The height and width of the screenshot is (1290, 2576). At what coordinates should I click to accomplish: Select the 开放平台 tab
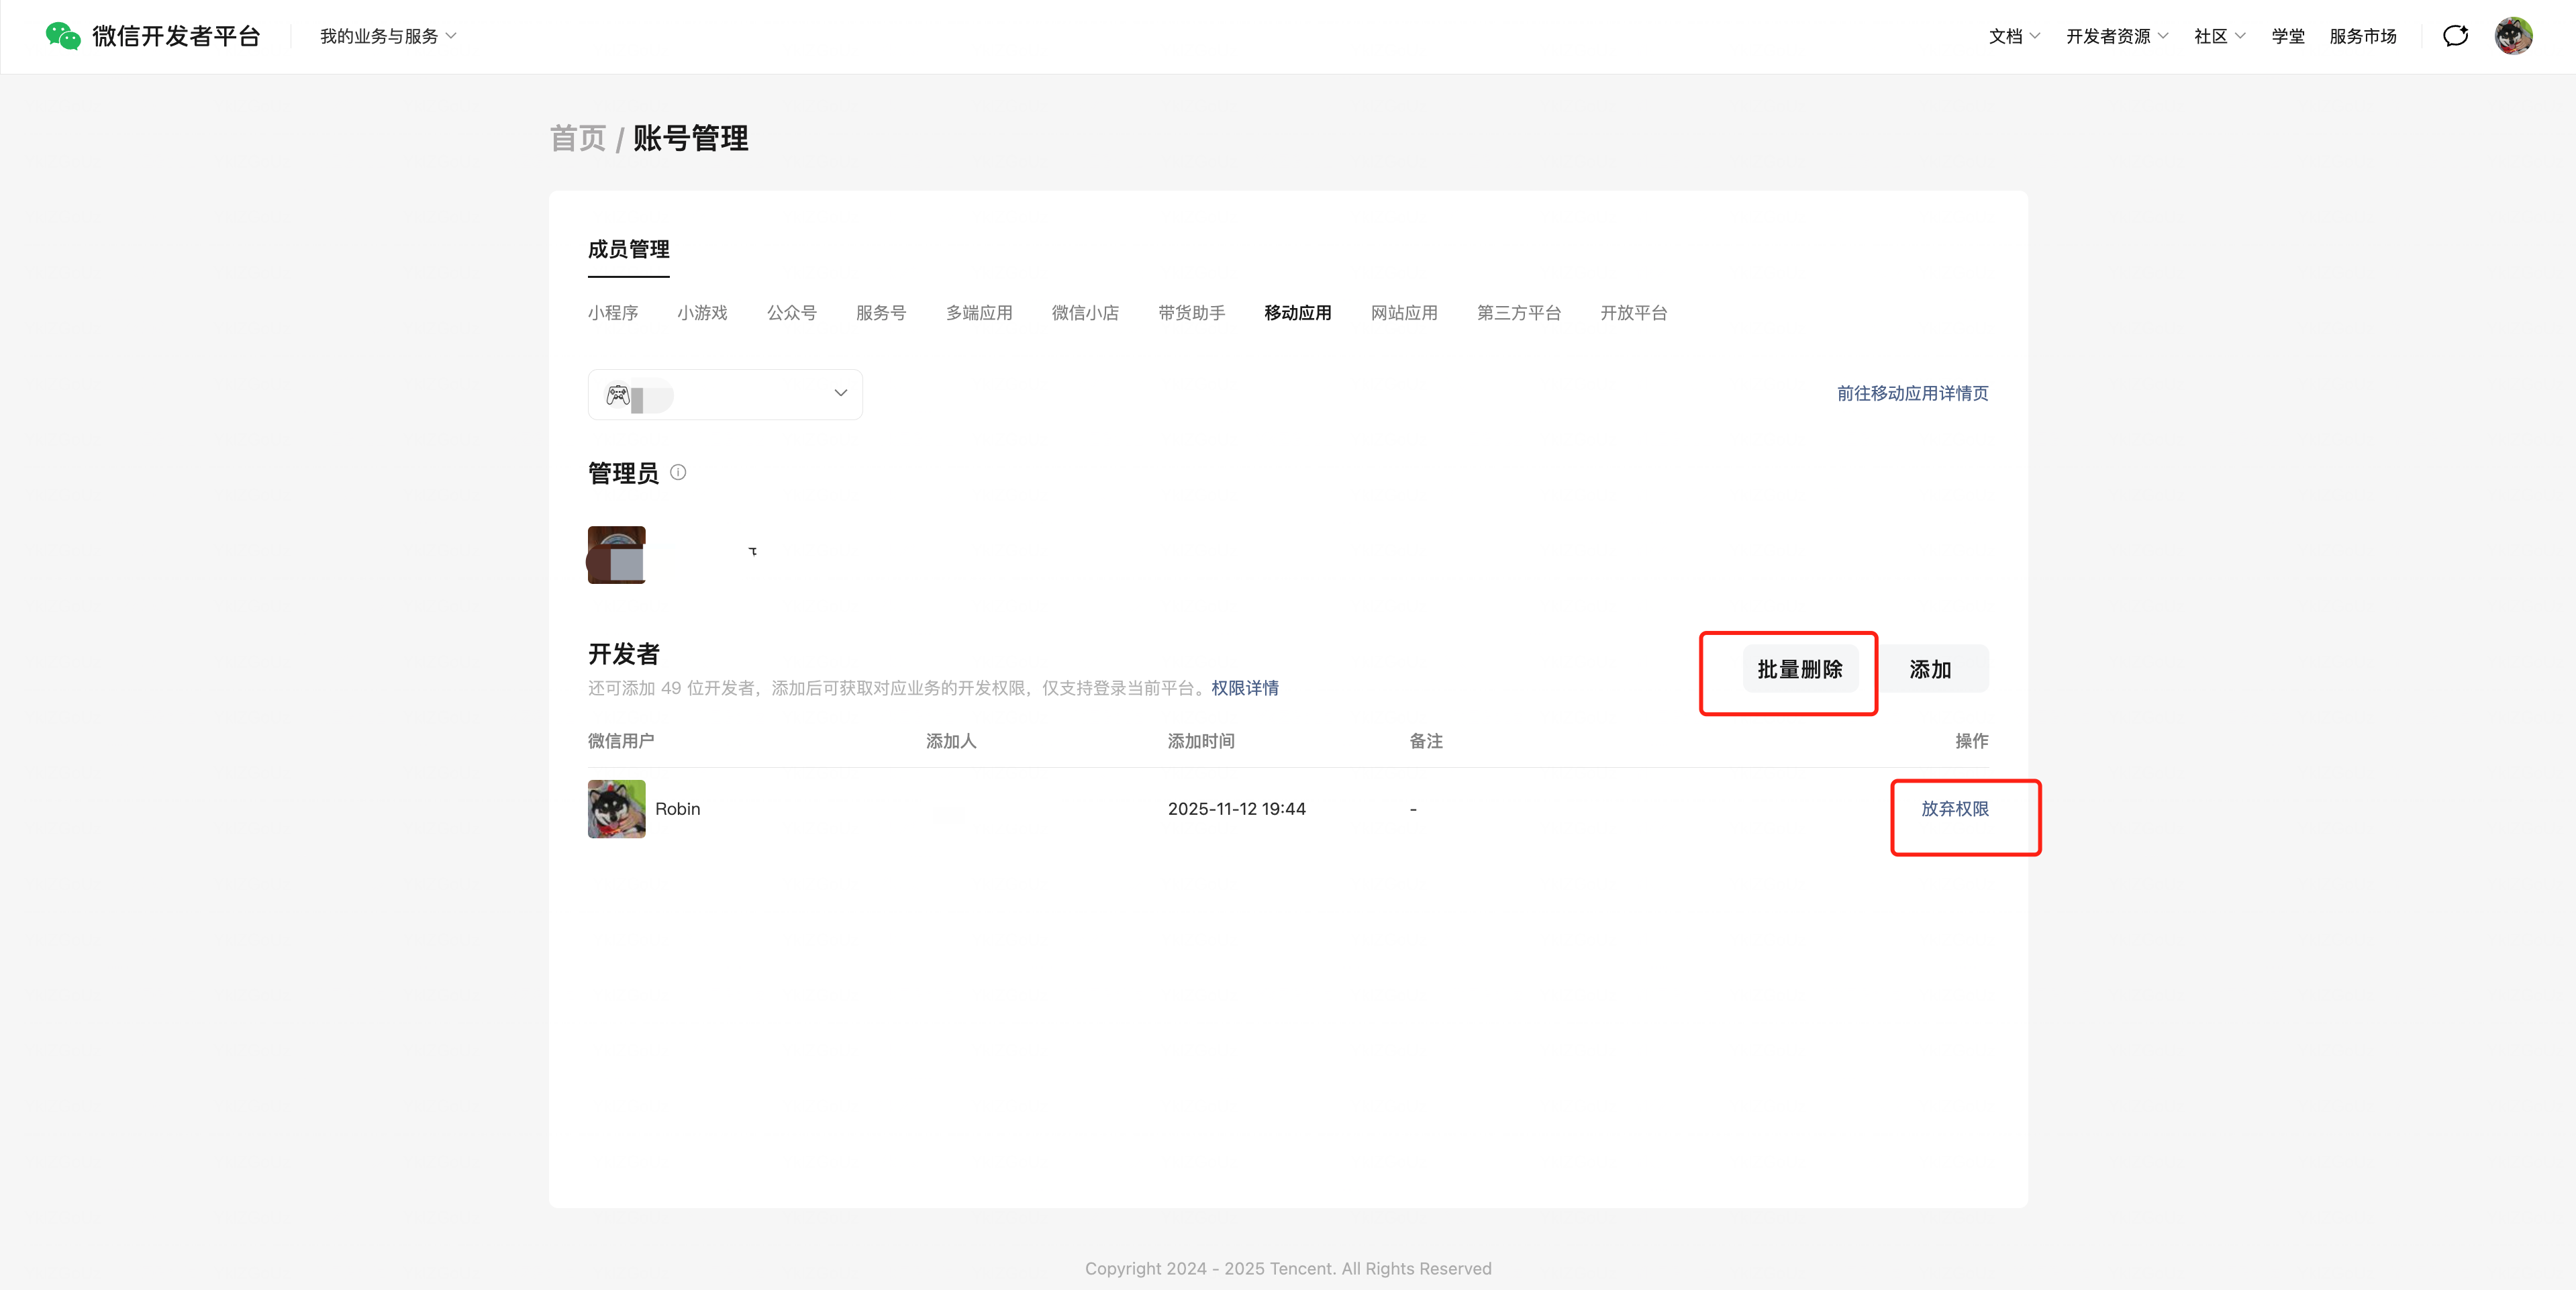[1633, 313]
